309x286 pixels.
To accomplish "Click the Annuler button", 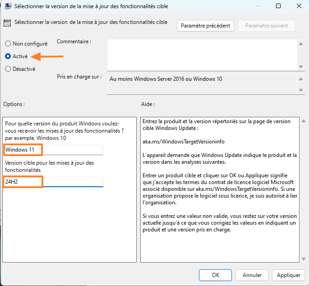I will coord(252,275).
